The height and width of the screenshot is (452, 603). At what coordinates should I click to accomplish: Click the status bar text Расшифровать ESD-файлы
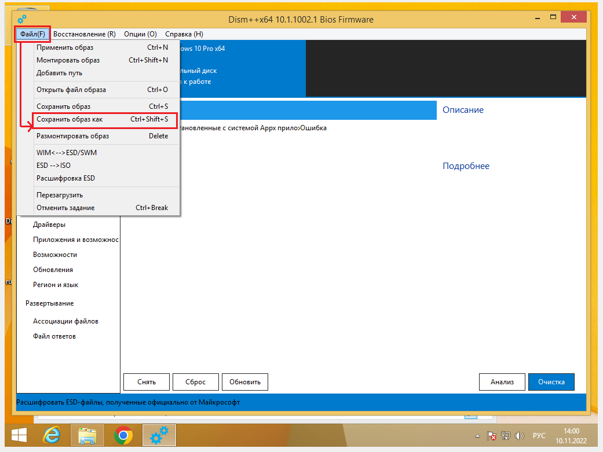point(128,402)
